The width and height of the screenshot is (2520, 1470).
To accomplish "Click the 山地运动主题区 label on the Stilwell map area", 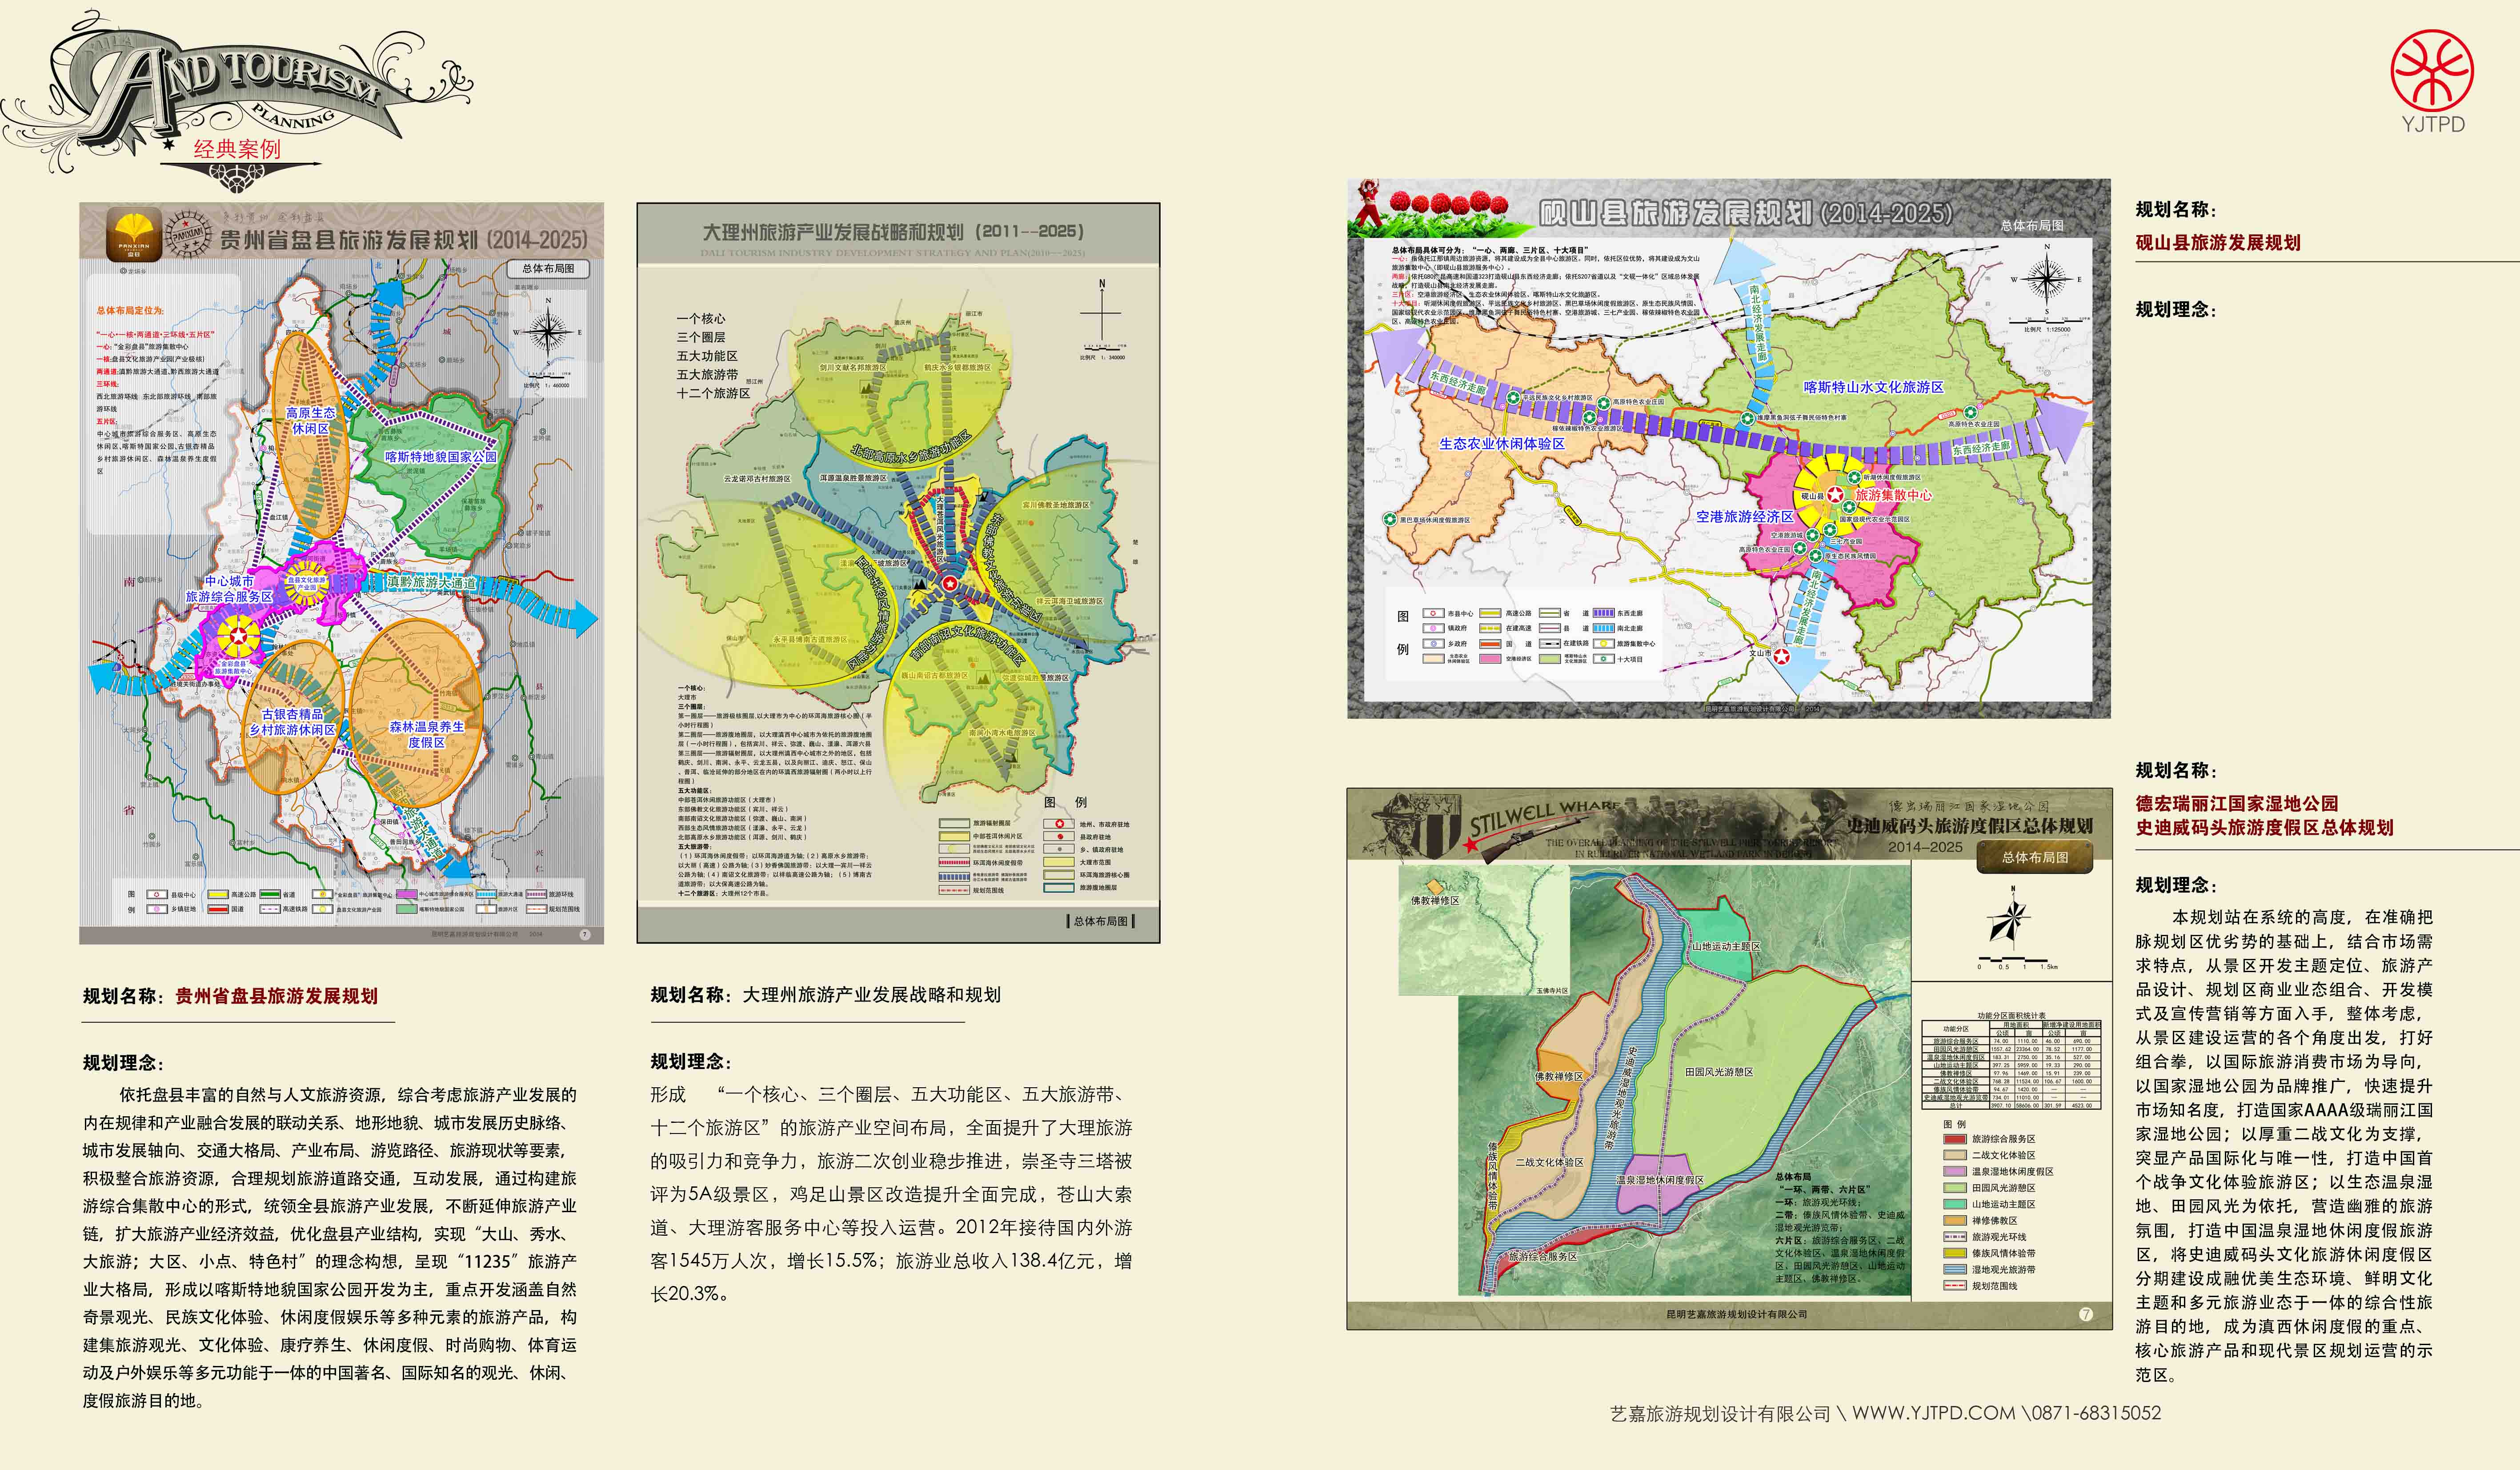I will (1725, 946).
